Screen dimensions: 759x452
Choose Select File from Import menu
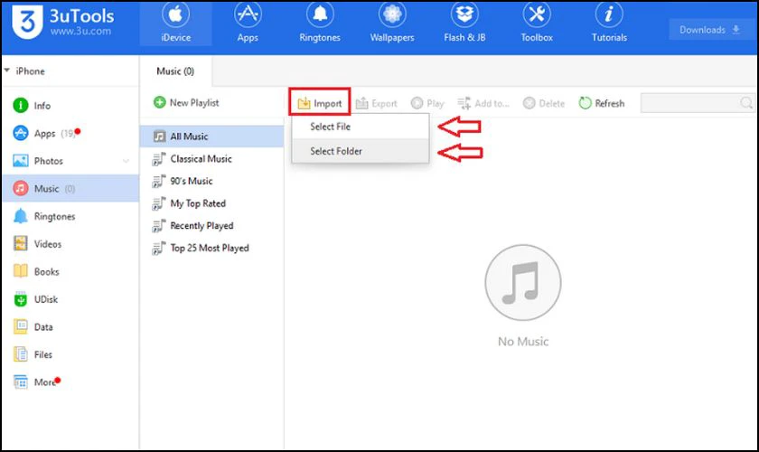(331, 127)
